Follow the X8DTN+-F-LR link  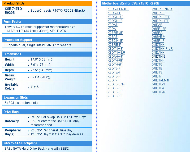click(x=162, y=49)
